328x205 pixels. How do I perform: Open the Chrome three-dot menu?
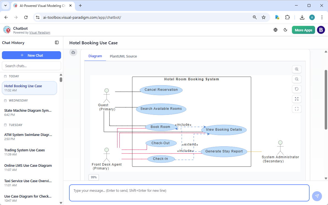click(x=322, y=17)
